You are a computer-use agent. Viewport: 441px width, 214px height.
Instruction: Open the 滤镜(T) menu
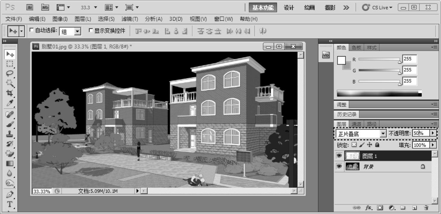coord(130,19)
